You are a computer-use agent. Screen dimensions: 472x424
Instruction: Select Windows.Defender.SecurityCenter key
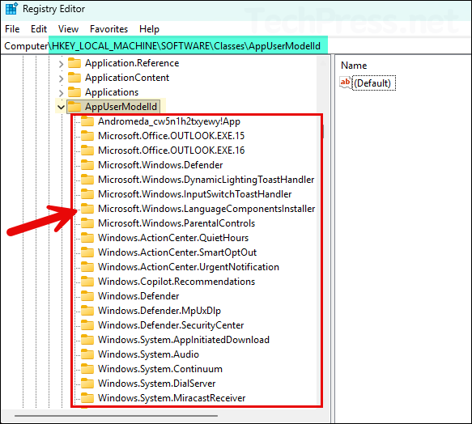171,325
